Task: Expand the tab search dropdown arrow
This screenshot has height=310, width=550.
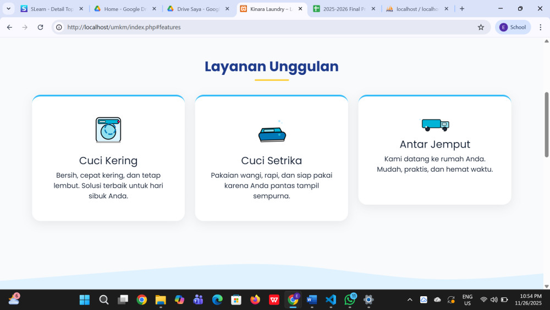Action: pos(9,9)
